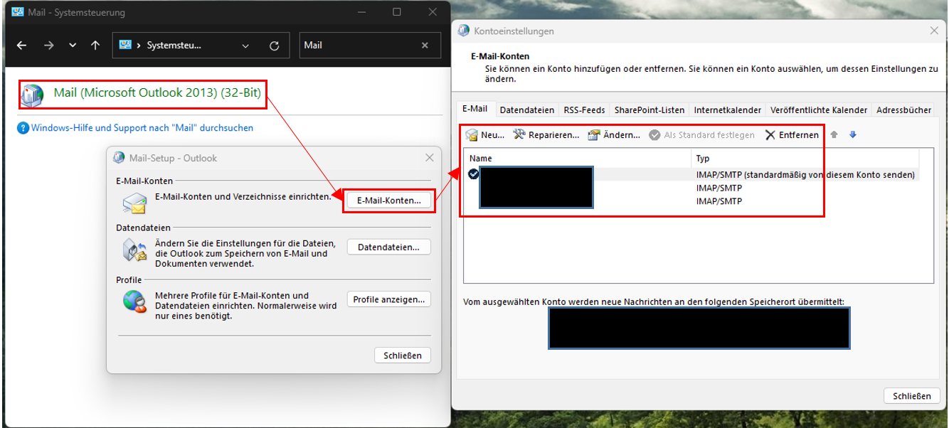Image resolution: width=949 pixels, height=428 pixels.
Task: Switch to Adressbücher tab
Action: (x=904, y=110)
